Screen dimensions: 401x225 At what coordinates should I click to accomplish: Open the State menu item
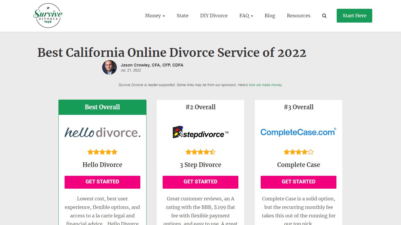(183, 16)
